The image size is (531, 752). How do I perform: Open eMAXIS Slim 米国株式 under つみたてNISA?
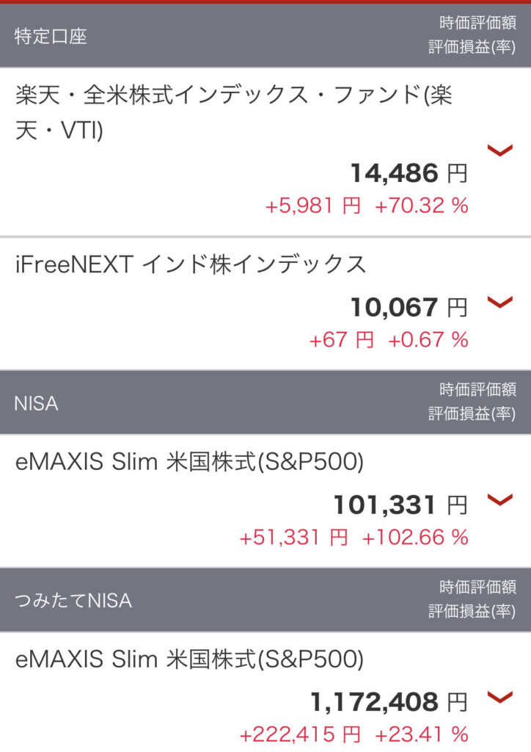click(x=190, y=659)
